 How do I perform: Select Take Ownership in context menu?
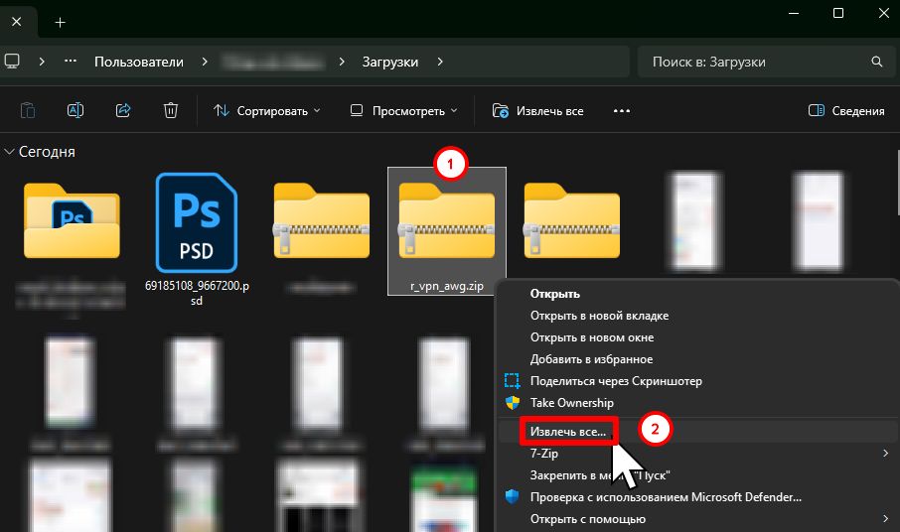point(571,403)
